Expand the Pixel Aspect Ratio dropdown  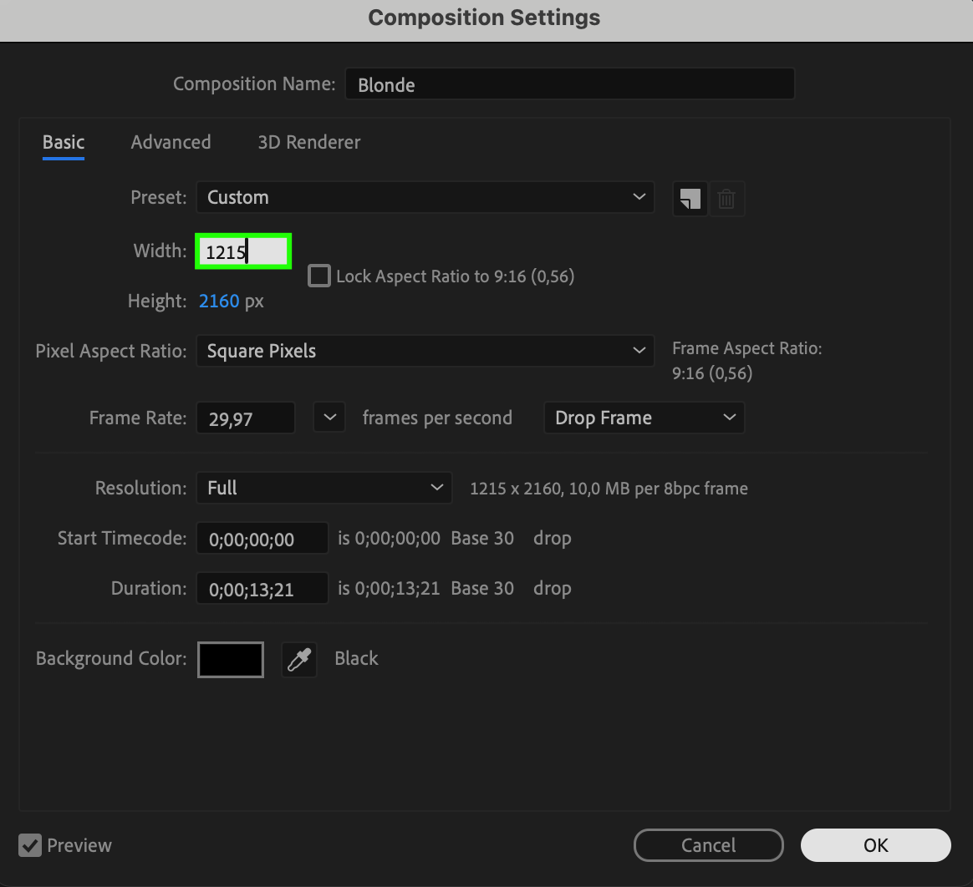(425, 351)
